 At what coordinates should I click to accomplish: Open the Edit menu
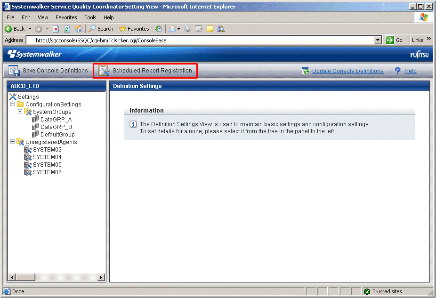[x=26, y=17]
